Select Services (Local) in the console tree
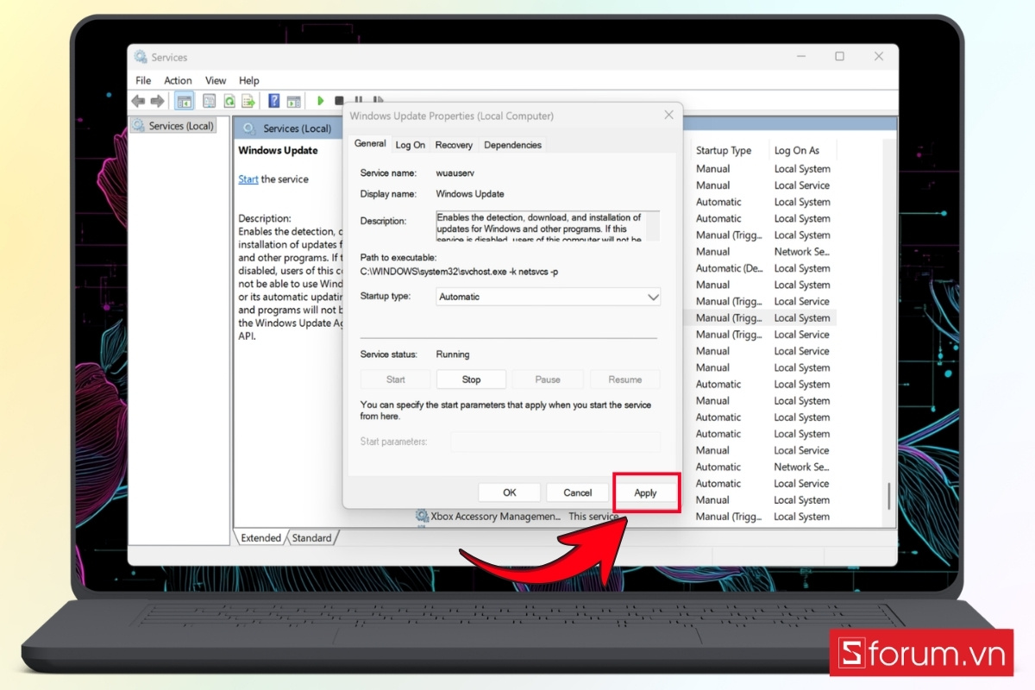1035x690 pixels. point(172,126)
